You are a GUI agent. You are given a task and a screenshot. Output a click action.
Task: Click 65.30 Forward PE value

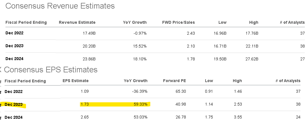pyautogui.click(x=181, y=92)
